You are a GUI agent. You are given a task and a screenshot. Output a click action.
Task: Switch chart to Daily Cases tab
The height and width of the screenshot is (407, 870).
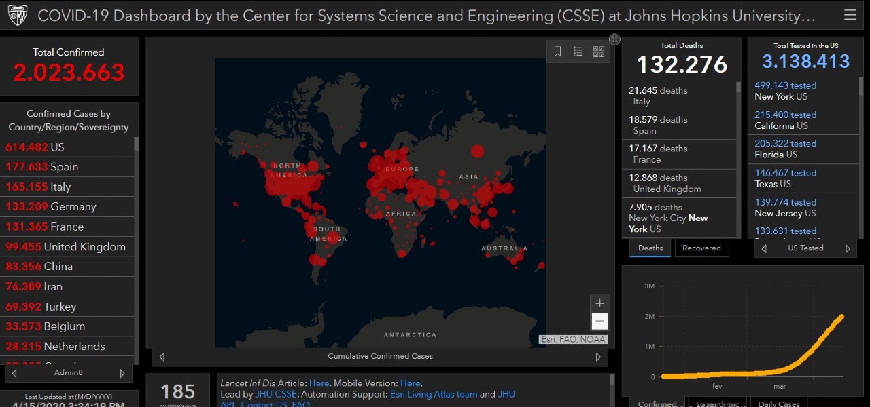pos(779,404)
